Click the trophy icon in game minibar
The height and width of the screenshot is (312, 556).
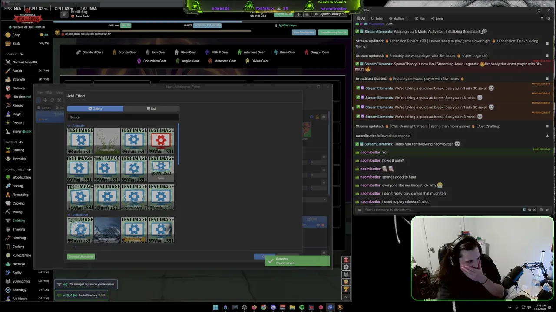pyautogui.click(x=346, y=289)
